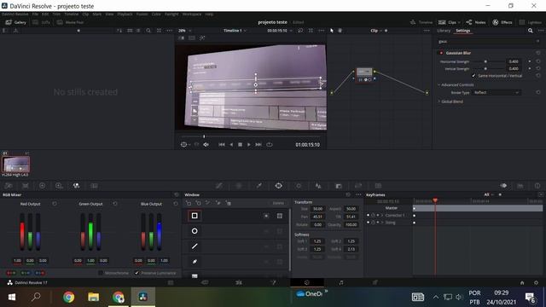Toggle Horizontal Strength keyframe diamond

tap(530, 61)
